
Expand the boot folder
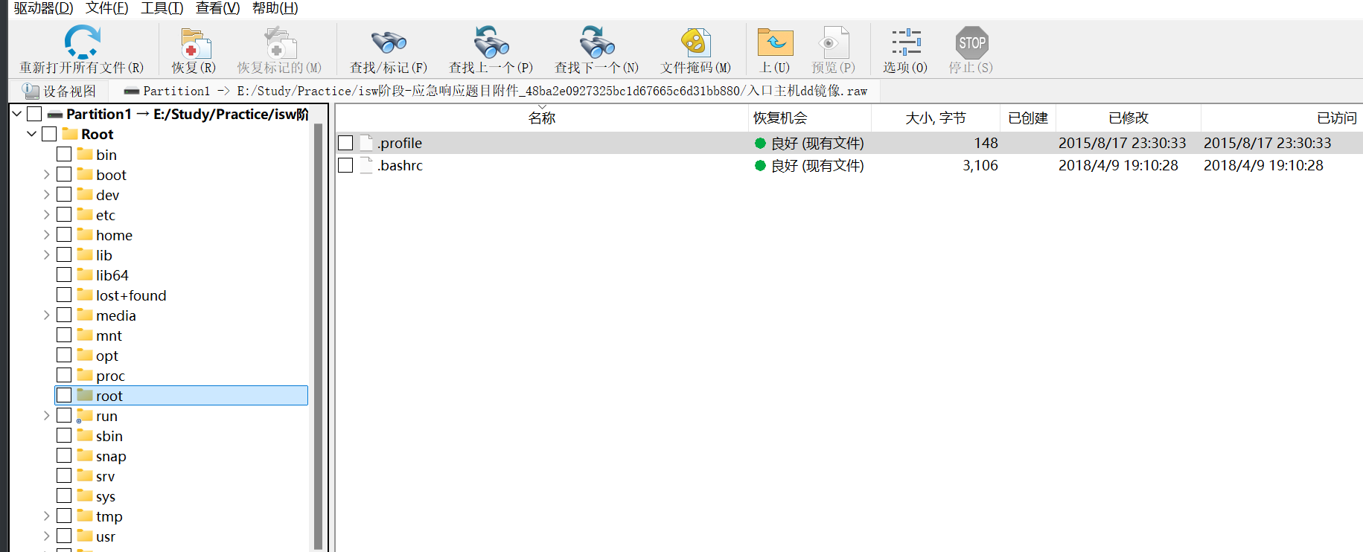46,174
